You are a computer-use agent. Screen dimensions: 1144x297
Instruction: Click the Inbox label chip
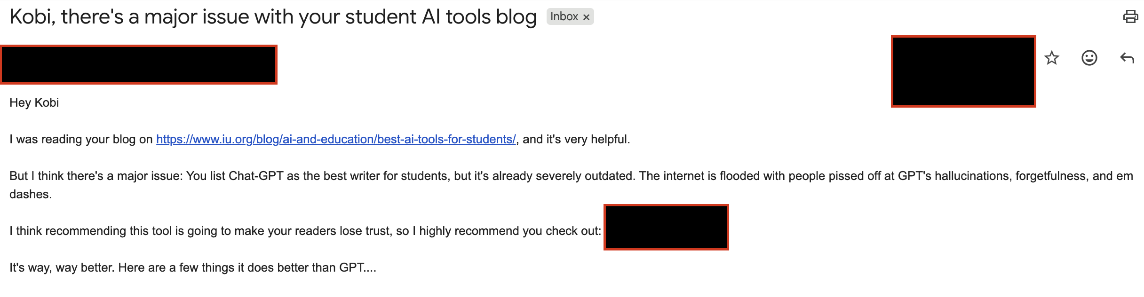pos(564,17)
